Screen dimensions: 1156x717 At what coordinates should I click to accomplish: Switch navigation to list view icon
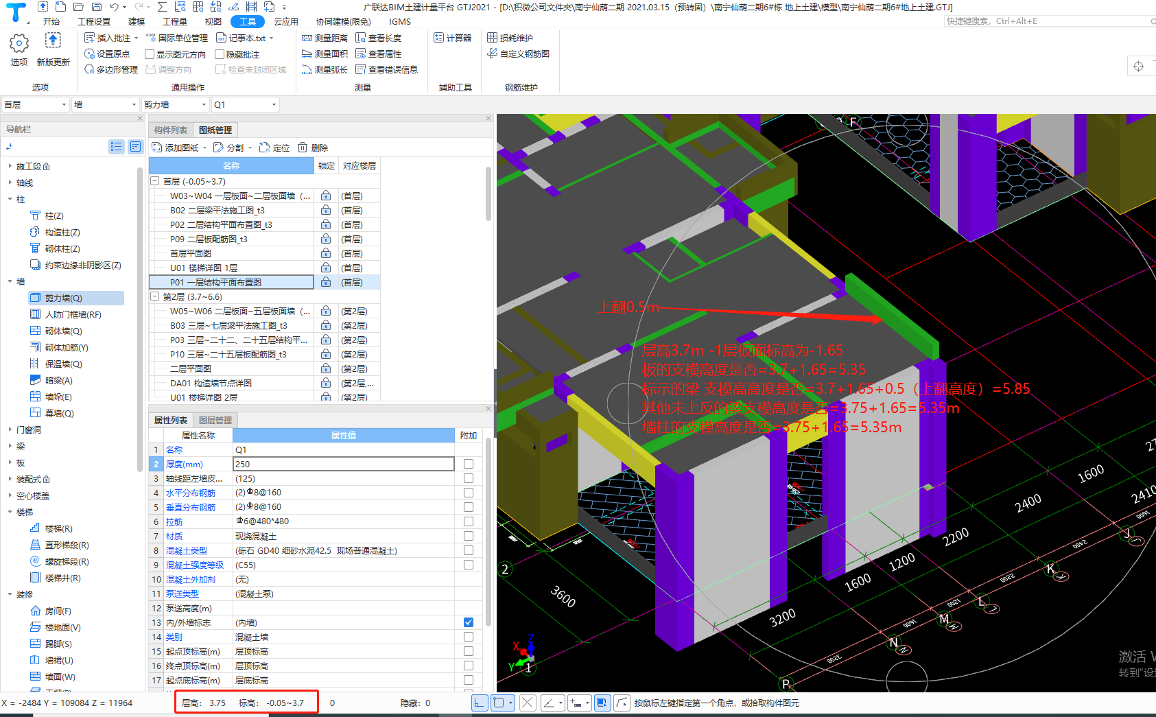[117, 146]
